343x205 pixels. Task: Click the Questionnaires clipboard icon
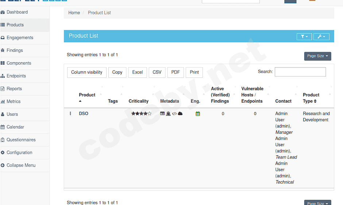tap(3, 140)
